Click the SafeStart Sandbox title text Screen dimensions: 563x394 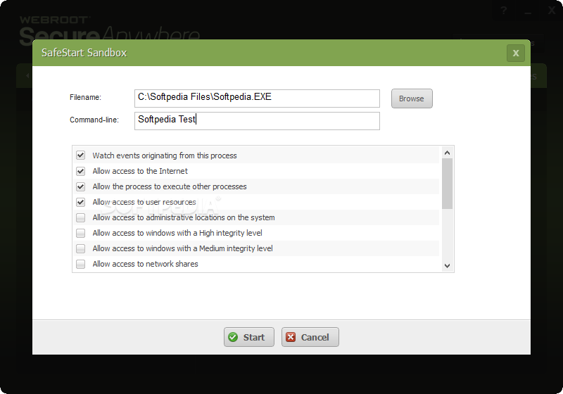tap(84, 53)
